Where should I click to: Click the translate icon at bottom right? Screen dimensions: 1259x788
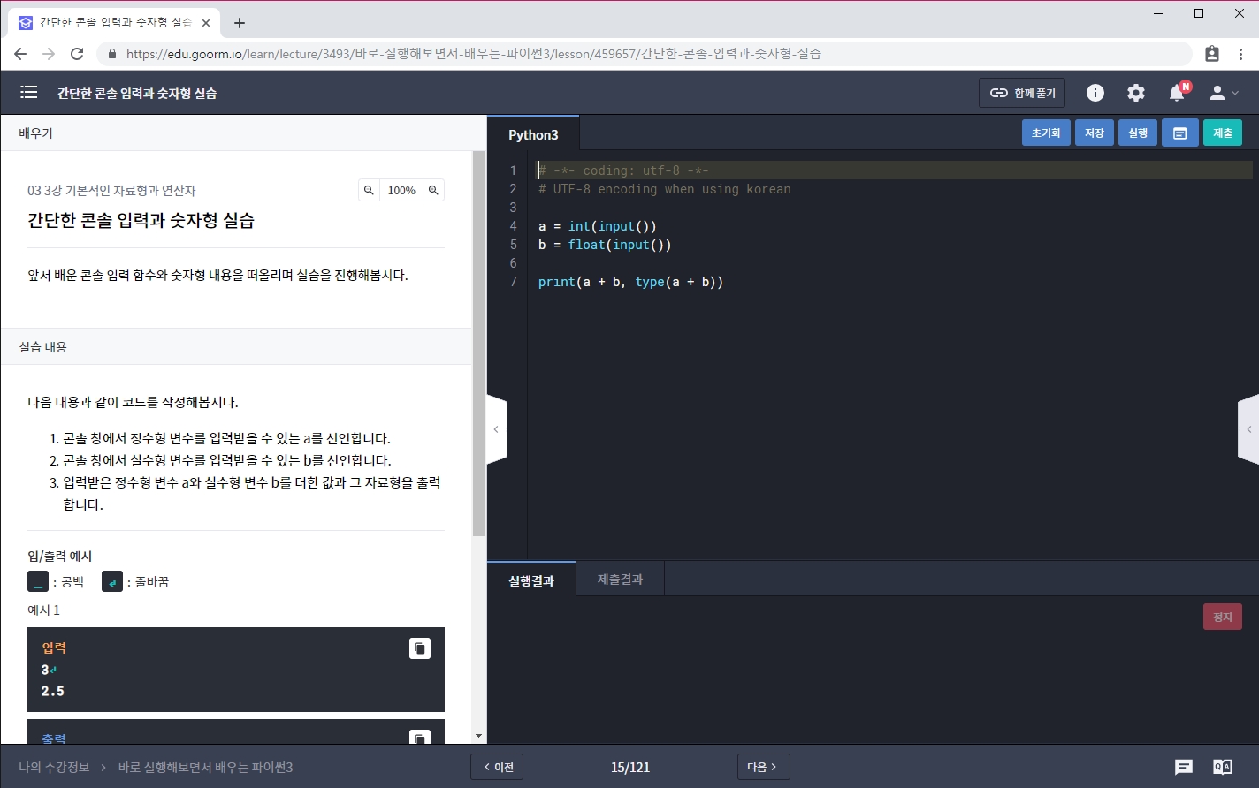coord(1222,767)
